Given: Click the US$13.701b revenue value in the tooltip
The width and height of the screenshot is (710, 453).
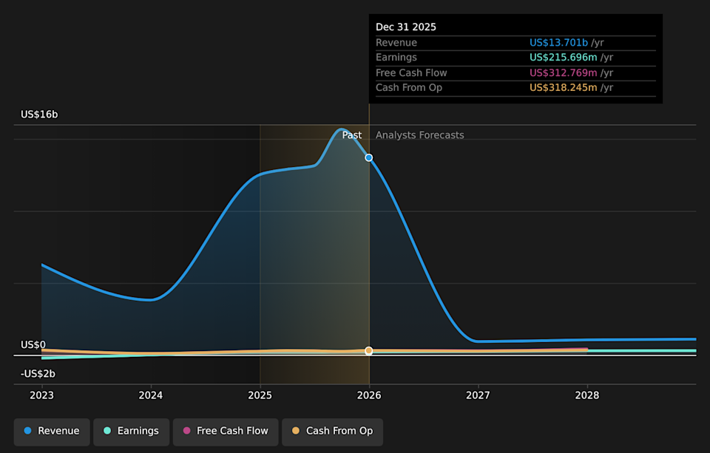Looking at the screenshot, I should pyautogui.click(x=558, y=43).
